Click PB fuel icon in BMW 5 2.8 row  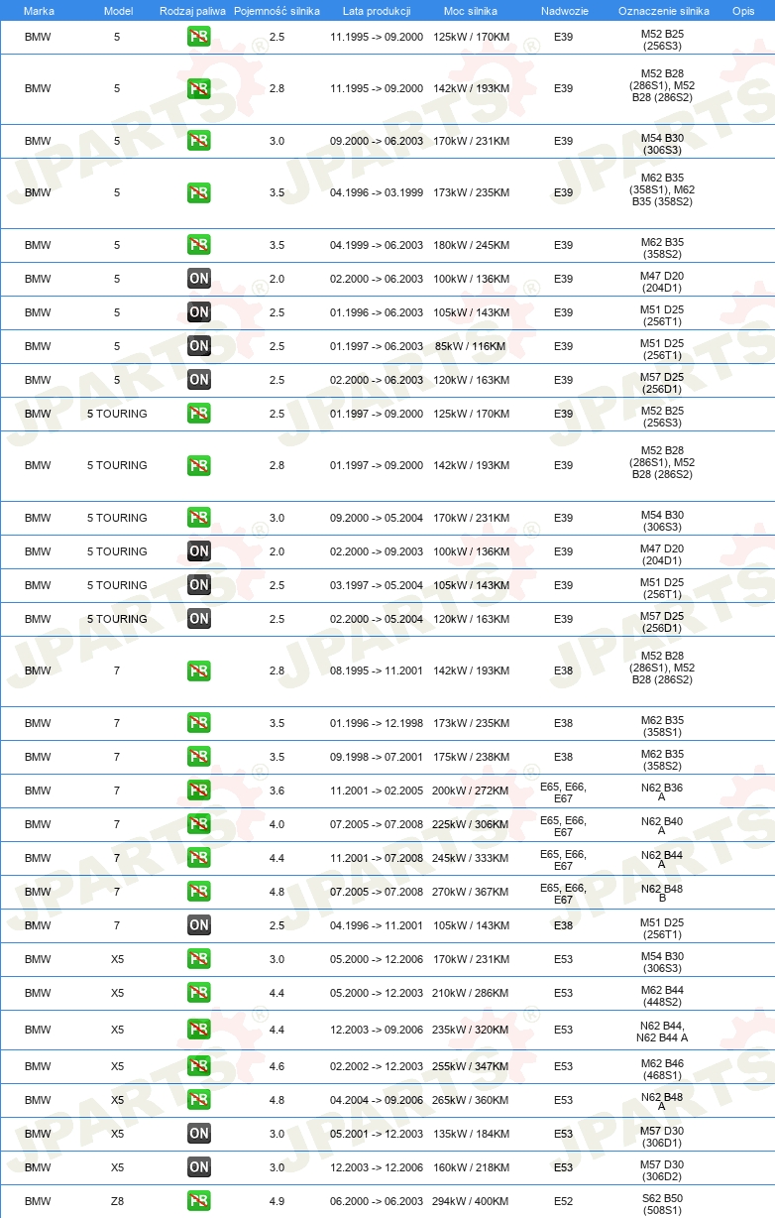pos(199,88)
